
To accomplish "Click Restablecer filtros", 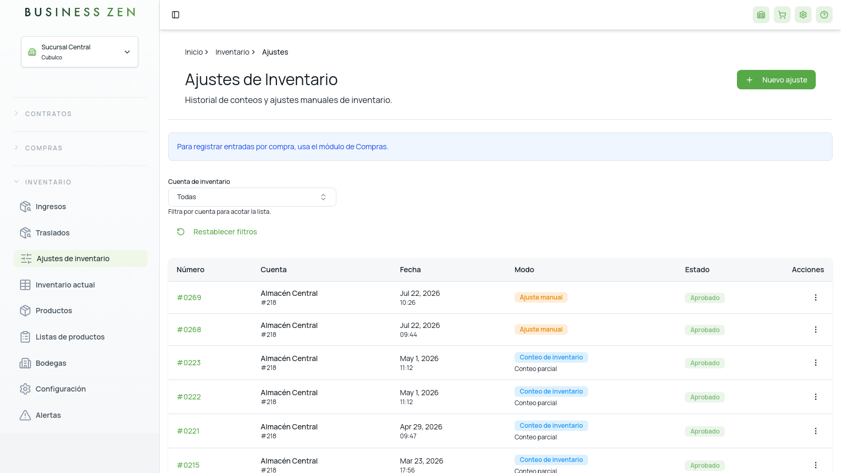I will (217, 232).
